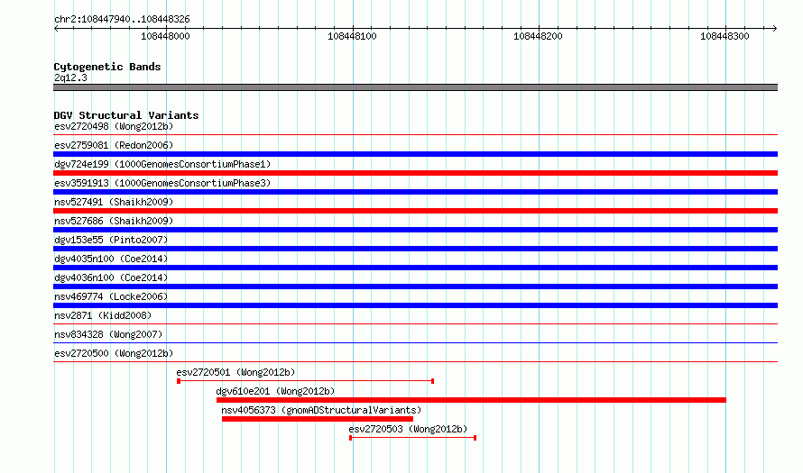803x473 pixels.
Task: Select the 2q12.3 band label
Action: point(70,77)
